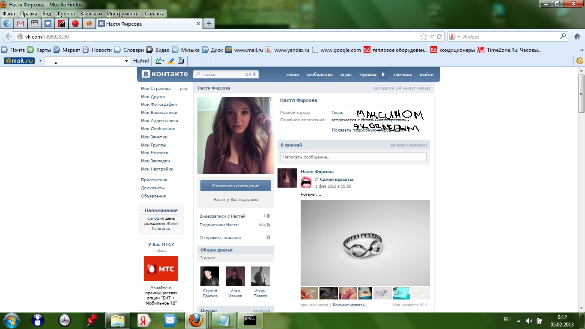
Task: Click the volume icon in system tray
Action: pyautogui.click(x=529, y=320)
